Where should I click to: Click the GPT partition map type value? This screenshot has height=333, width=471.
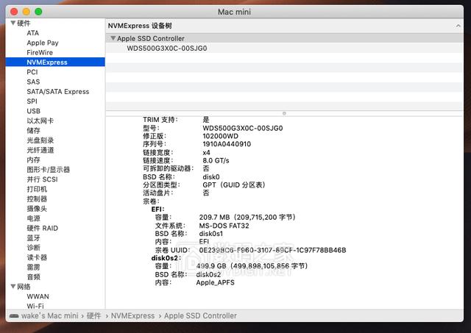[234, 185]
